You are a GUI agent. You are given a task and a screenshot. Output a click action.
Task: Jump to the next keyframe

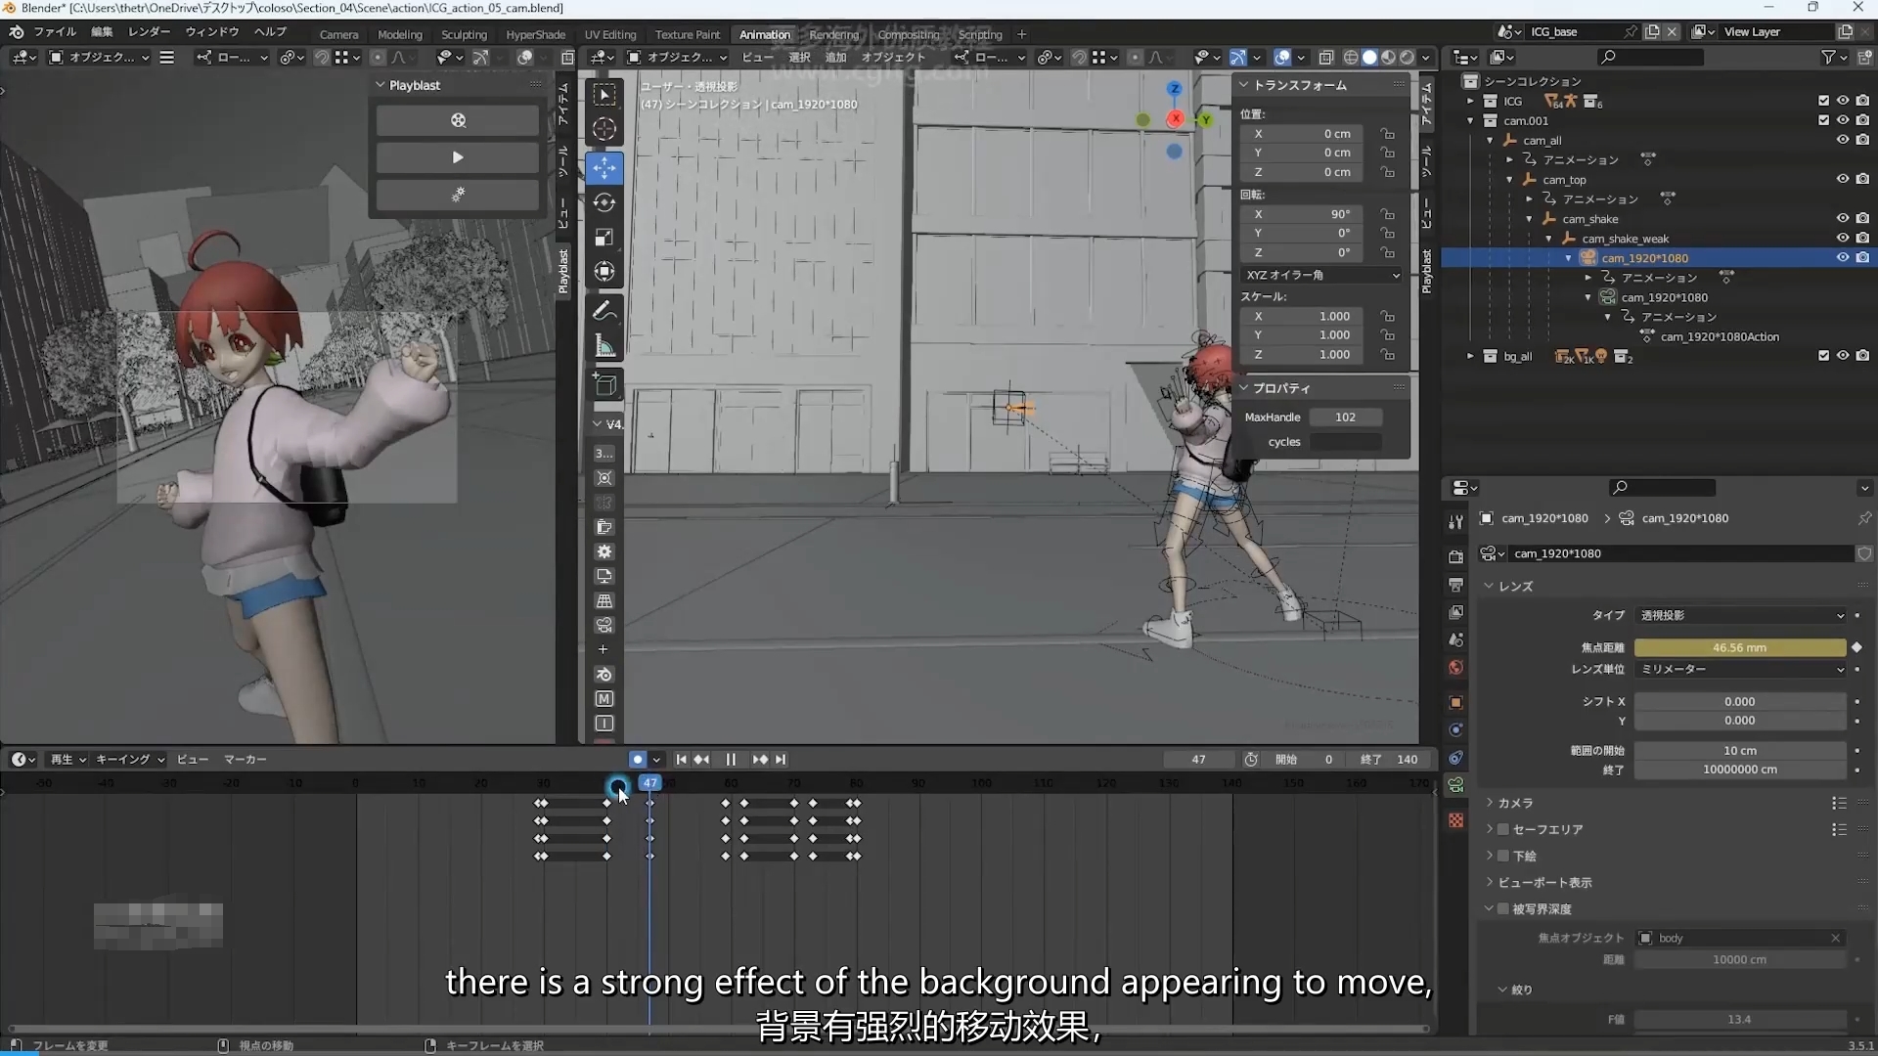(x=760, y=760)
